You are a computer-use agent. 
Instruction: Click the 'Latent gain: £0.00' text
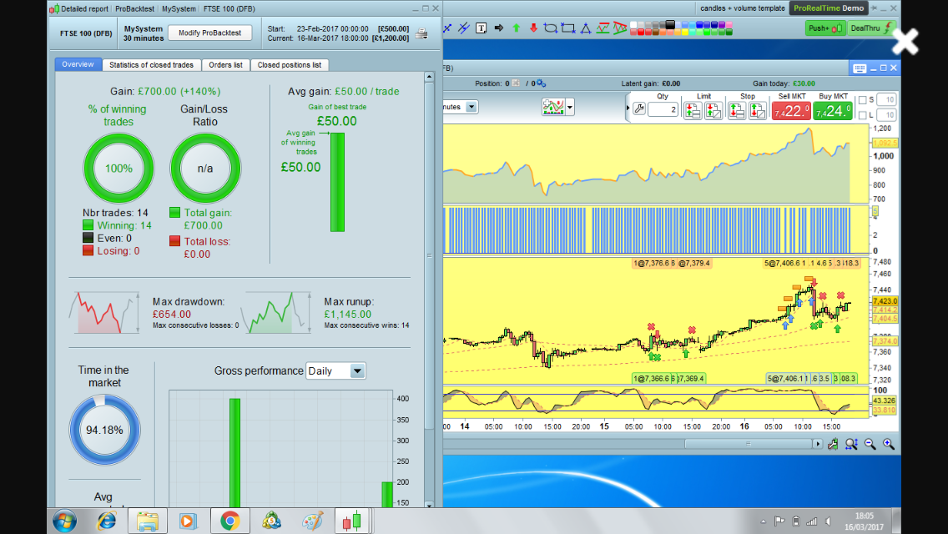click(651, 83)
